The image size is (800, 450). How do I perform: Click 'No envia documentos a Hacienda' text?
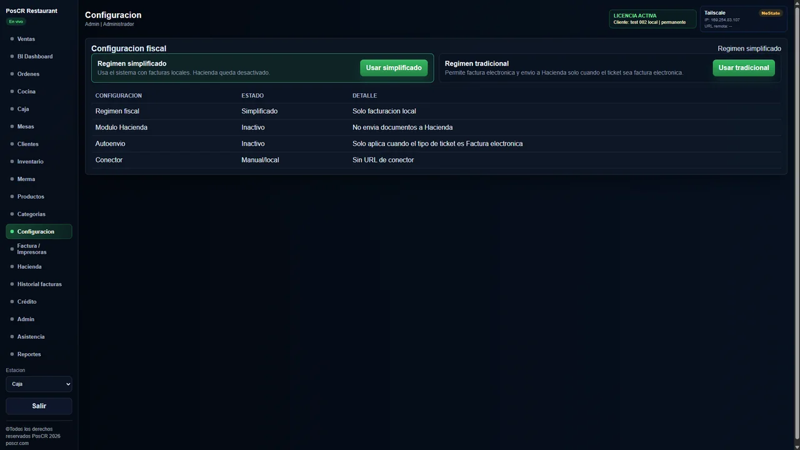[402, 127]
